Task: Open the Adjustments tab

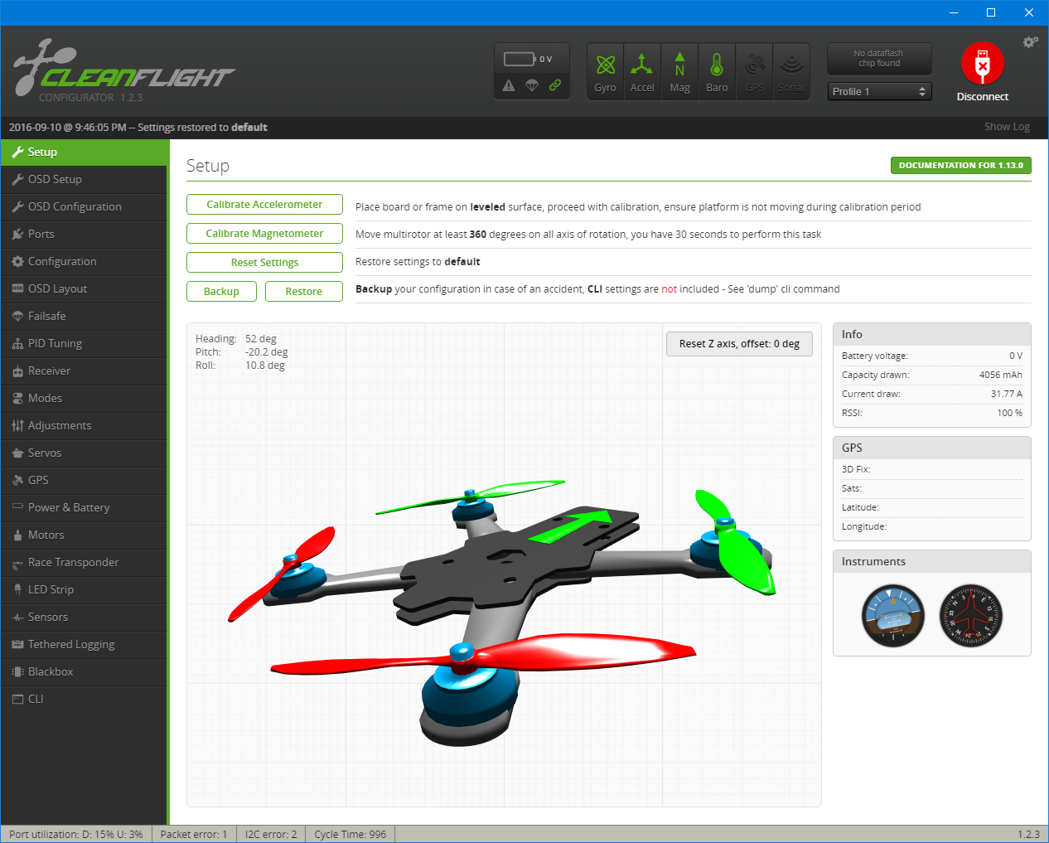Action: pyautogui.click(x=84, y=426)
